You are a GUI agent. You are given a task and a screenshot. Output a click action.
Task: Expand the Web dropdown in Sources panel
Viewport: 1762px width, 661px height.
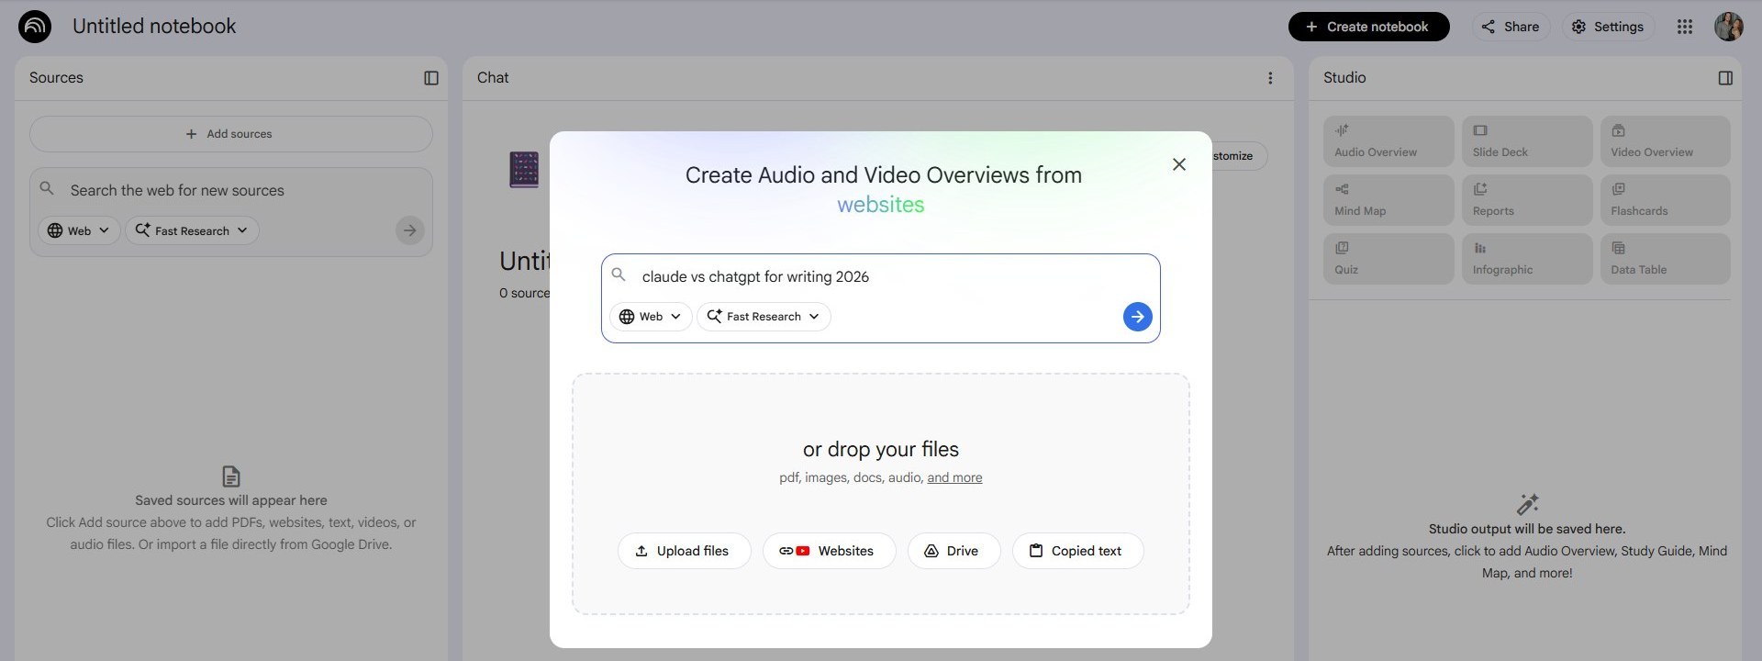click(x=79, y=230)
